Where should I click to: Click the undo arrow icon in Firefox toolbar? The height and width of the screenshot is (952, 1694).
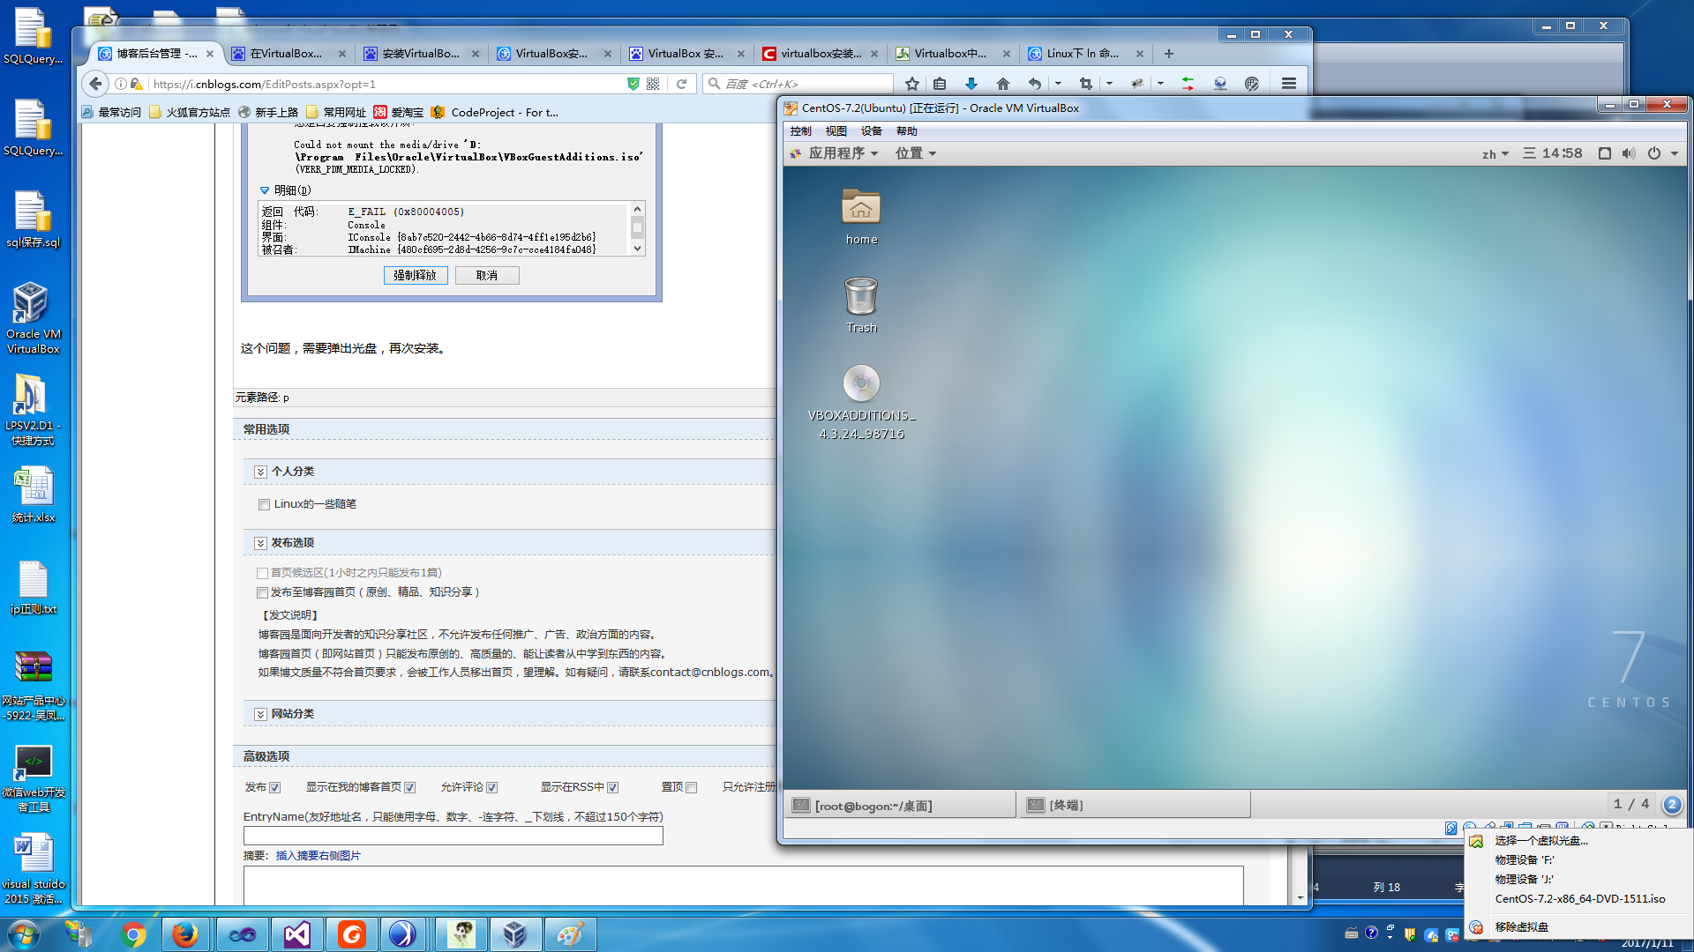pyautogui.click(x=1035, y=84)
